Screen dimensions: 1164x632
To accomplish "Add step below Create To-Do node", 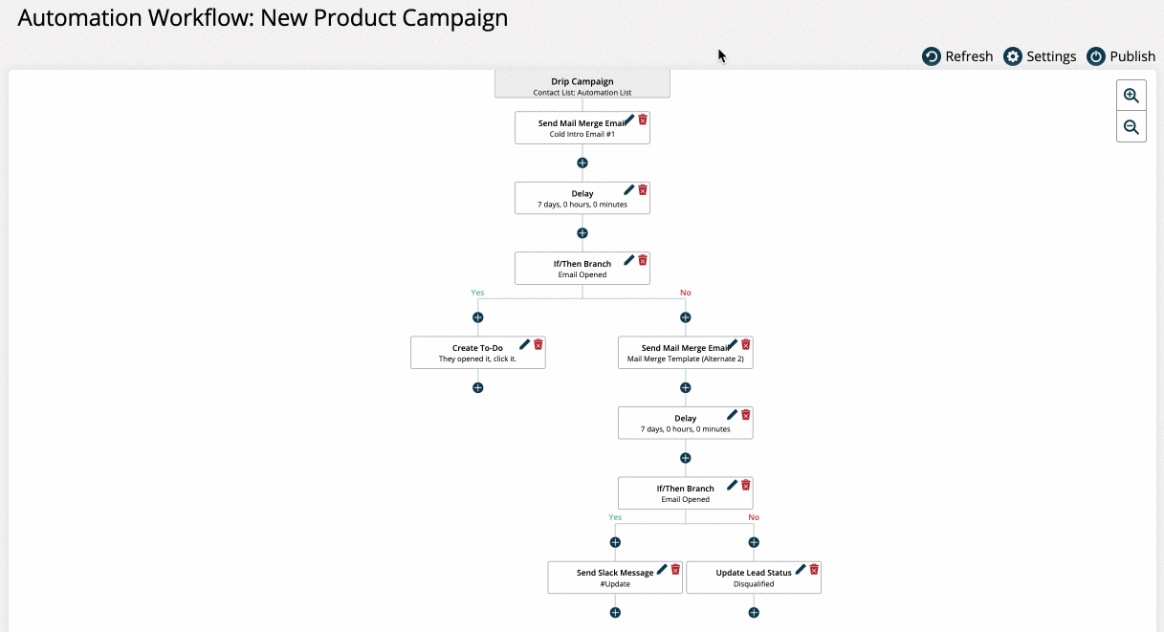I will [478, 388].
